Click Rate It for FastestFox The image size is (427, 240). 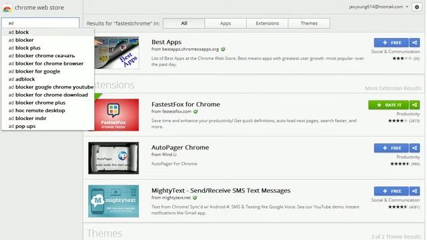(388, 105)
